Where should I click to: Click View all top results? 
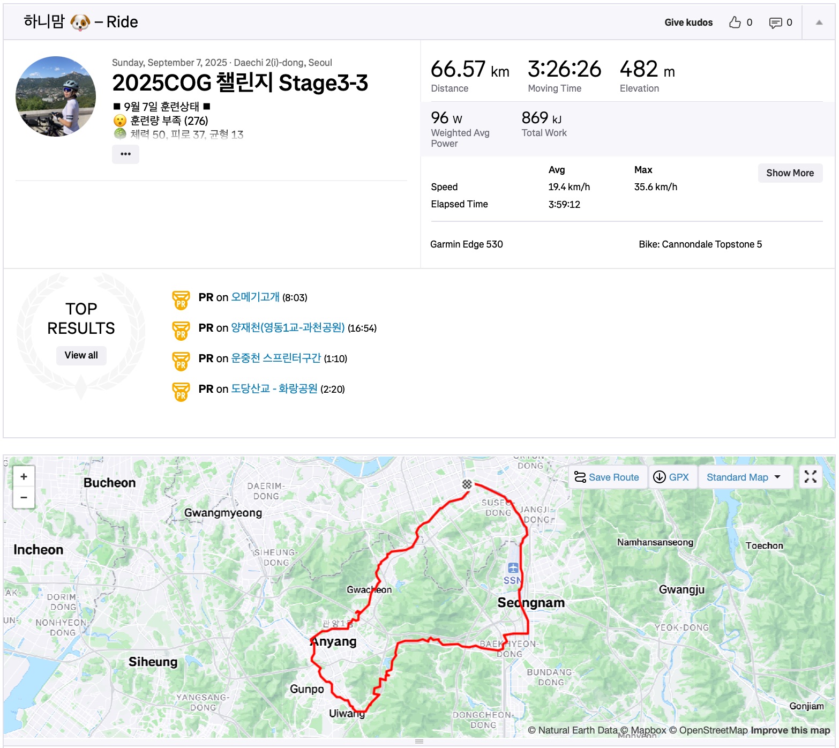click(x=81, y=355)
